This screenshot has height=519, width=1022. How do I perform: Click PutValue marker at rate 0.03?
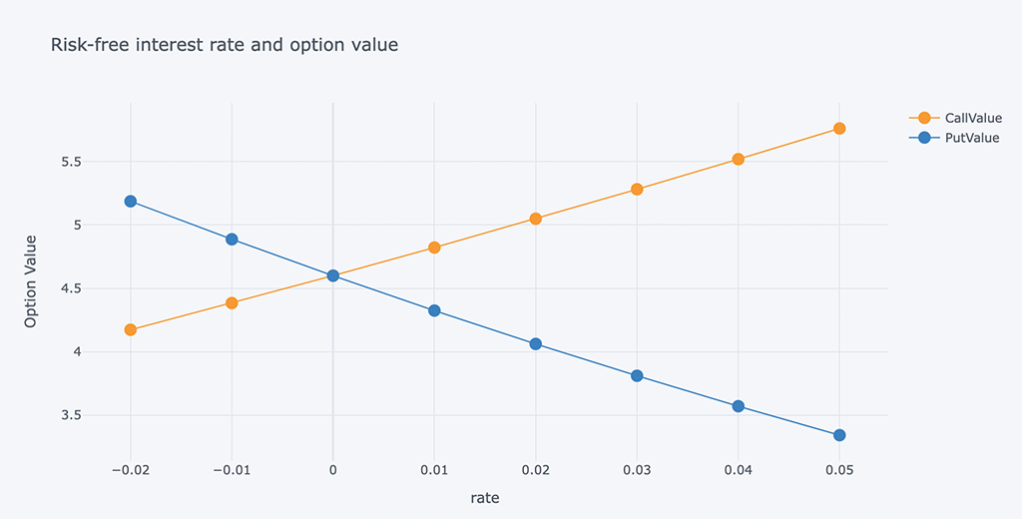coord(637,376)
